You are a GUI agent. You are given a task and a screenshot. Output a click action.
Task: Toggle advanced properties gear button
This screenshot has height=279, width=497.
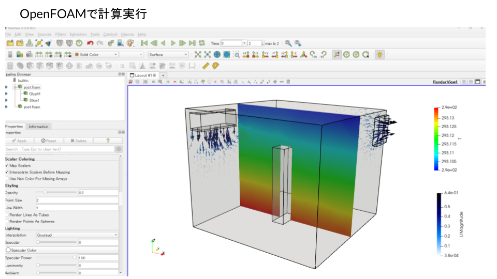click(119, 149)
